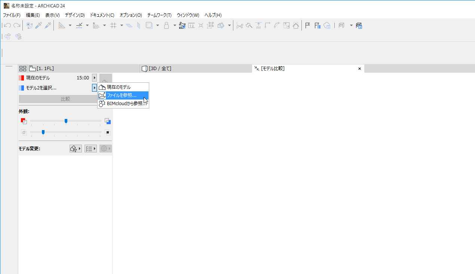Screen dimensions: 475x274
Task: Open the model filter dropdown near モデル変更
Action: 76,149
